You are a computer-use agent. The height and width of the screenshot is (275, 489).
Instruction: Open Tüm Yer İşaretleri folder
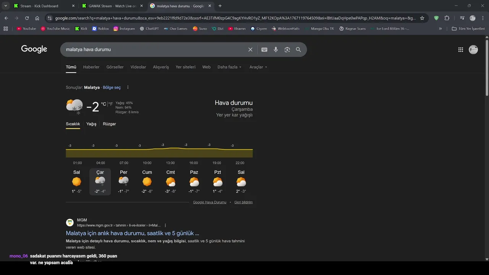(468, 29)
